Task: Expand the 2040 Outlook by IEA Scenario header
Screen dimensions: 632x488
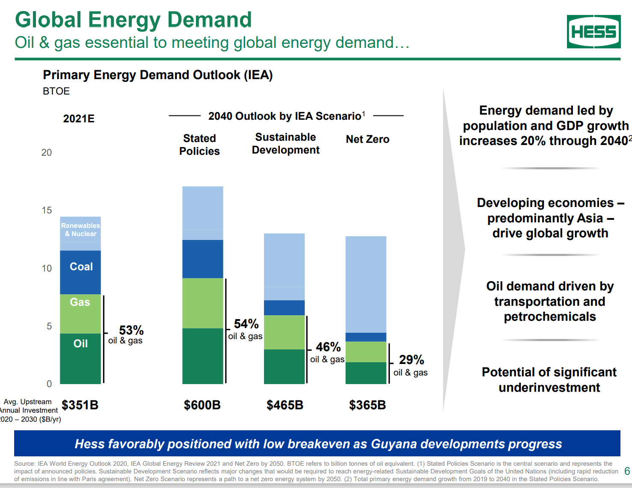Action: coord(285,115)
